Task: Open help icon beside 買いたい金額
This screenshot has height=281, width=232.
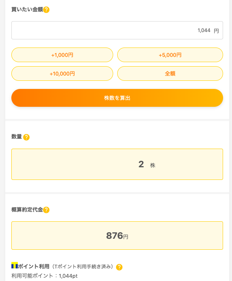Action: [x=46, y=10]
